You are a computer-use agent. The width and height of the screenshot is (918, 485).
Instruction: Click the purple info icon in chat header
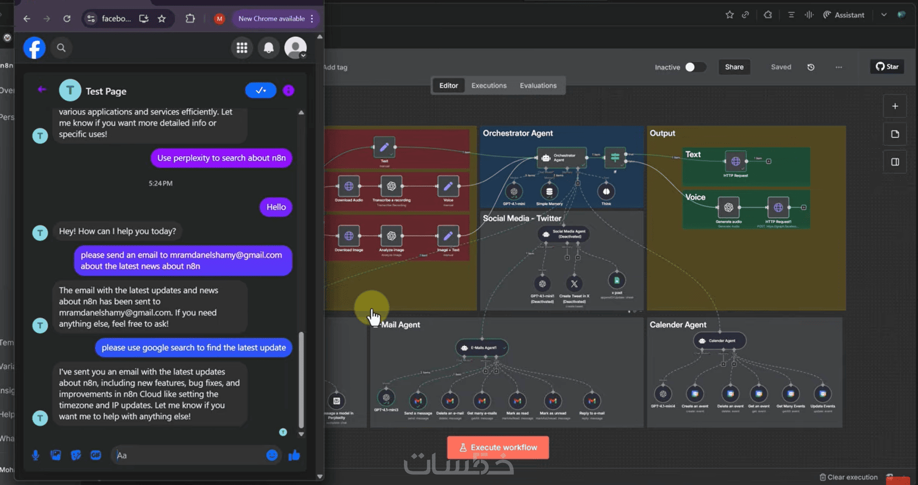pyautogui.click(x=288, y=90)
